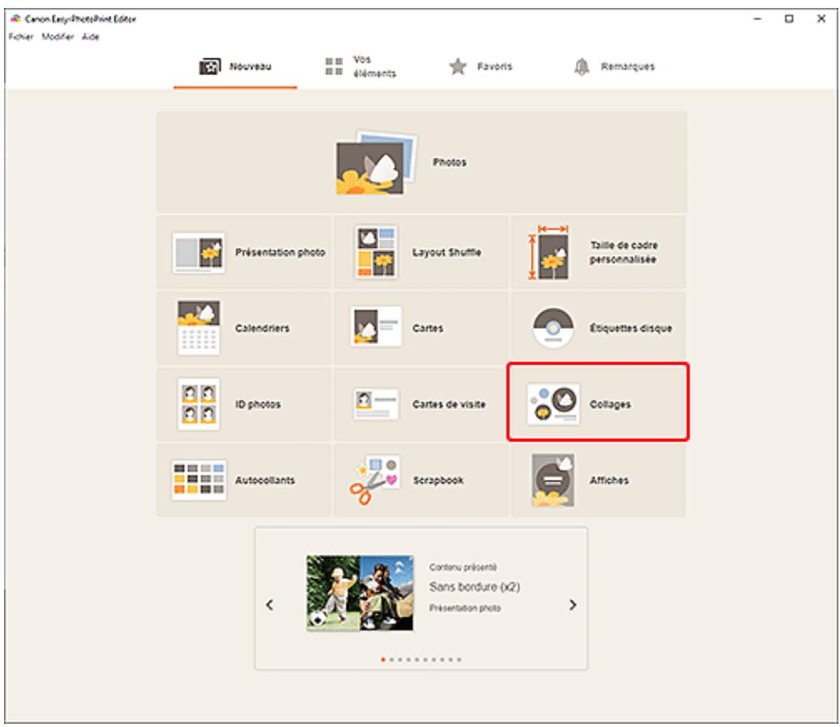Select the Cartes de visite label
Viewport: 840px width, 727px height.
449,404
